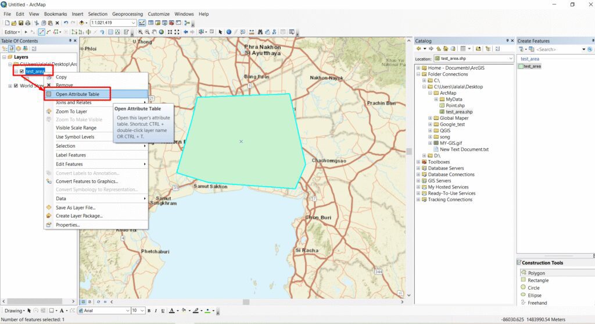Viewport: 595px width, 324px height.
Task: Click the Open document folder icon
Action: coord(14,23)
